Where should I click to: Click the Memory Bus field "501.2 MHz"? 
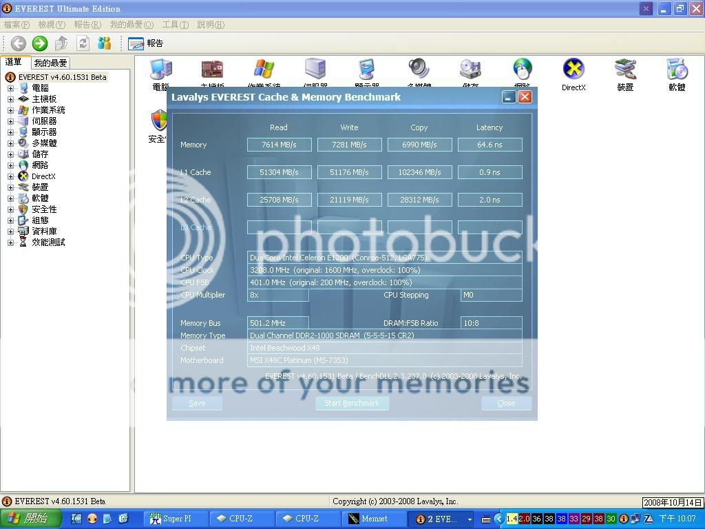tap(278, 323)
